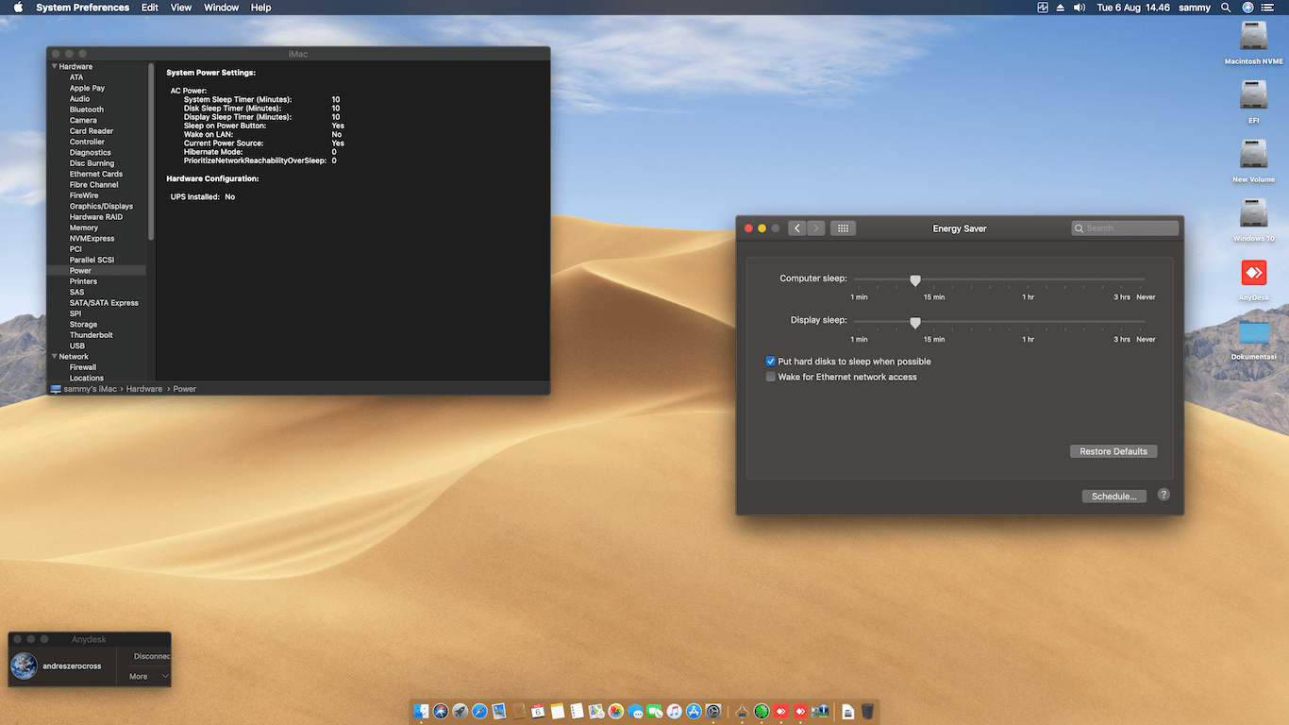
Task: Uncheck Put hard disks to sleep when possible
Action: pyautogui.click(x=771, y=362)
